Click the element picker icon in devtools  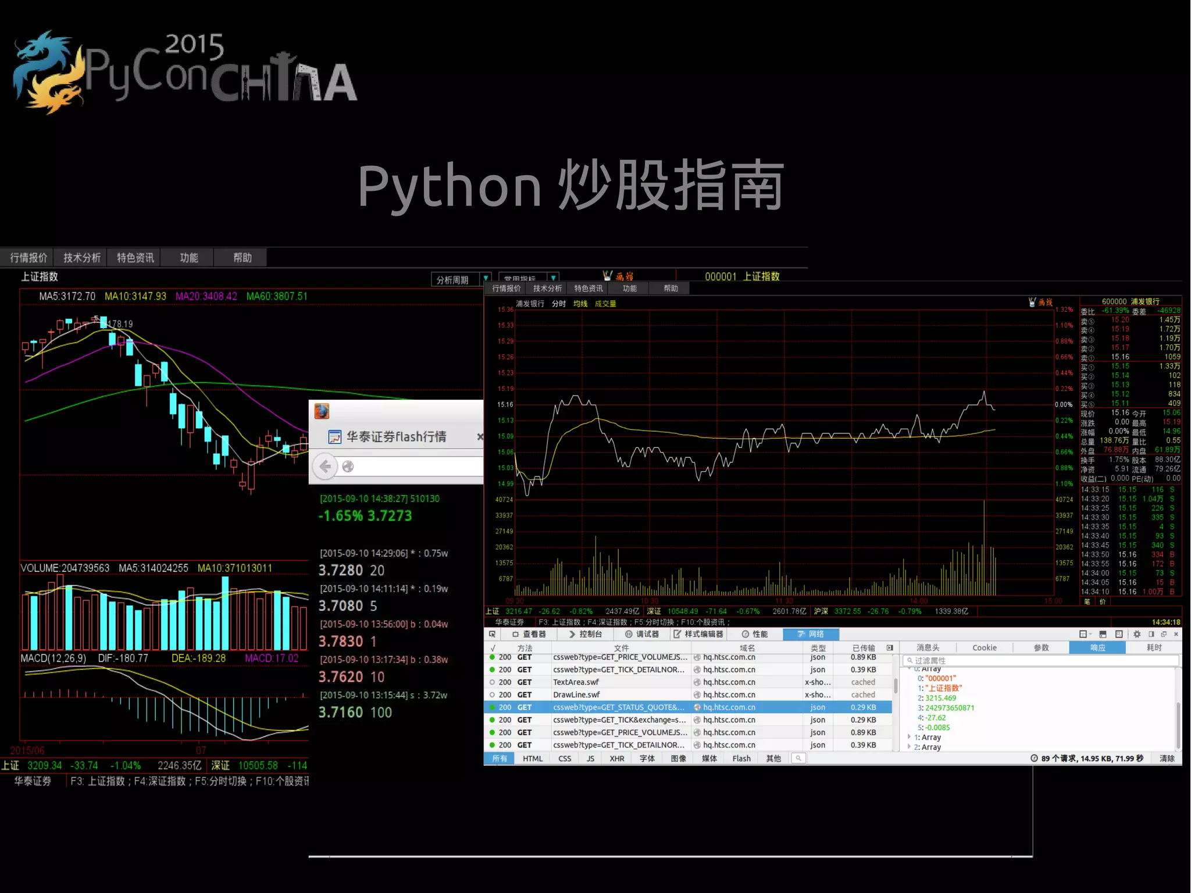tap(492, 634)
